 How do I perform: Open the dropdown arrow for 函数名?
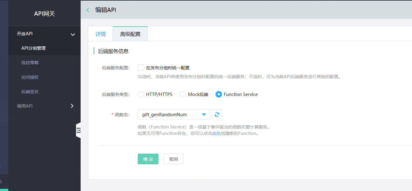click(x=204, y=114)
